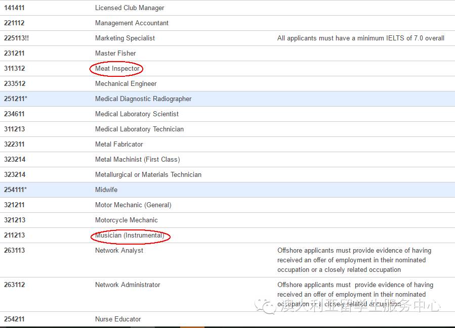Select the Master Fisher occupation
This screenshot has width=455, height=328.
point(115,53)
